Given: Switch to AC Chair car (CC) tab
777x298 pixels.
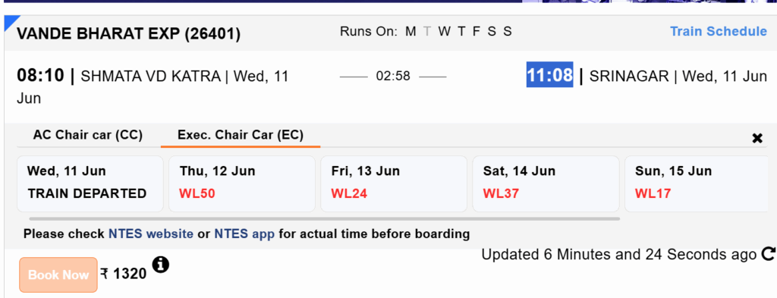Looking at the screenshot, I should pyautogui.click(x=88, y=135).
